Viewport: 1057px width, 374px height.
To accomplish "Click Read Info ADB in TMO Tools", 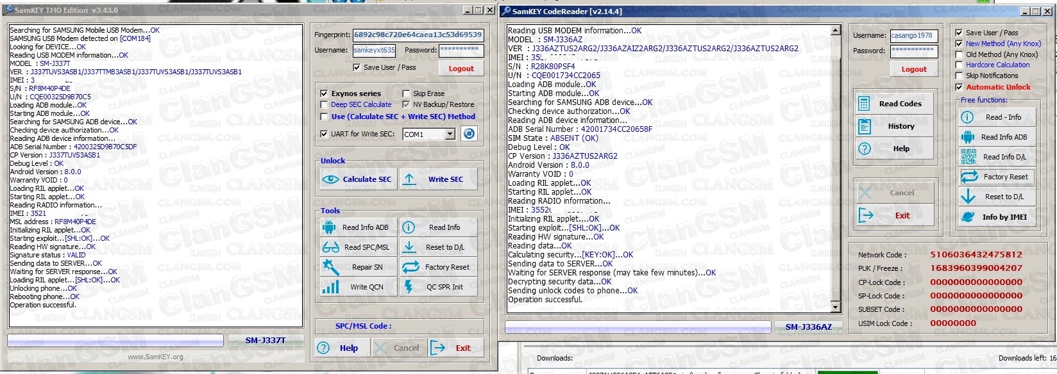I will point(358,227).
